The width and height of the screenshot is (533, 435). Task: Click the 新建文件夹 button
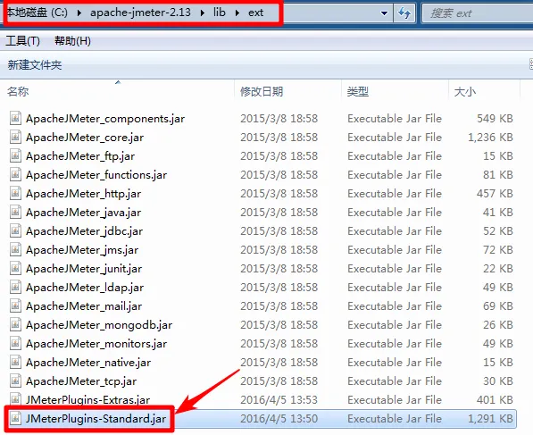[35, 64]
